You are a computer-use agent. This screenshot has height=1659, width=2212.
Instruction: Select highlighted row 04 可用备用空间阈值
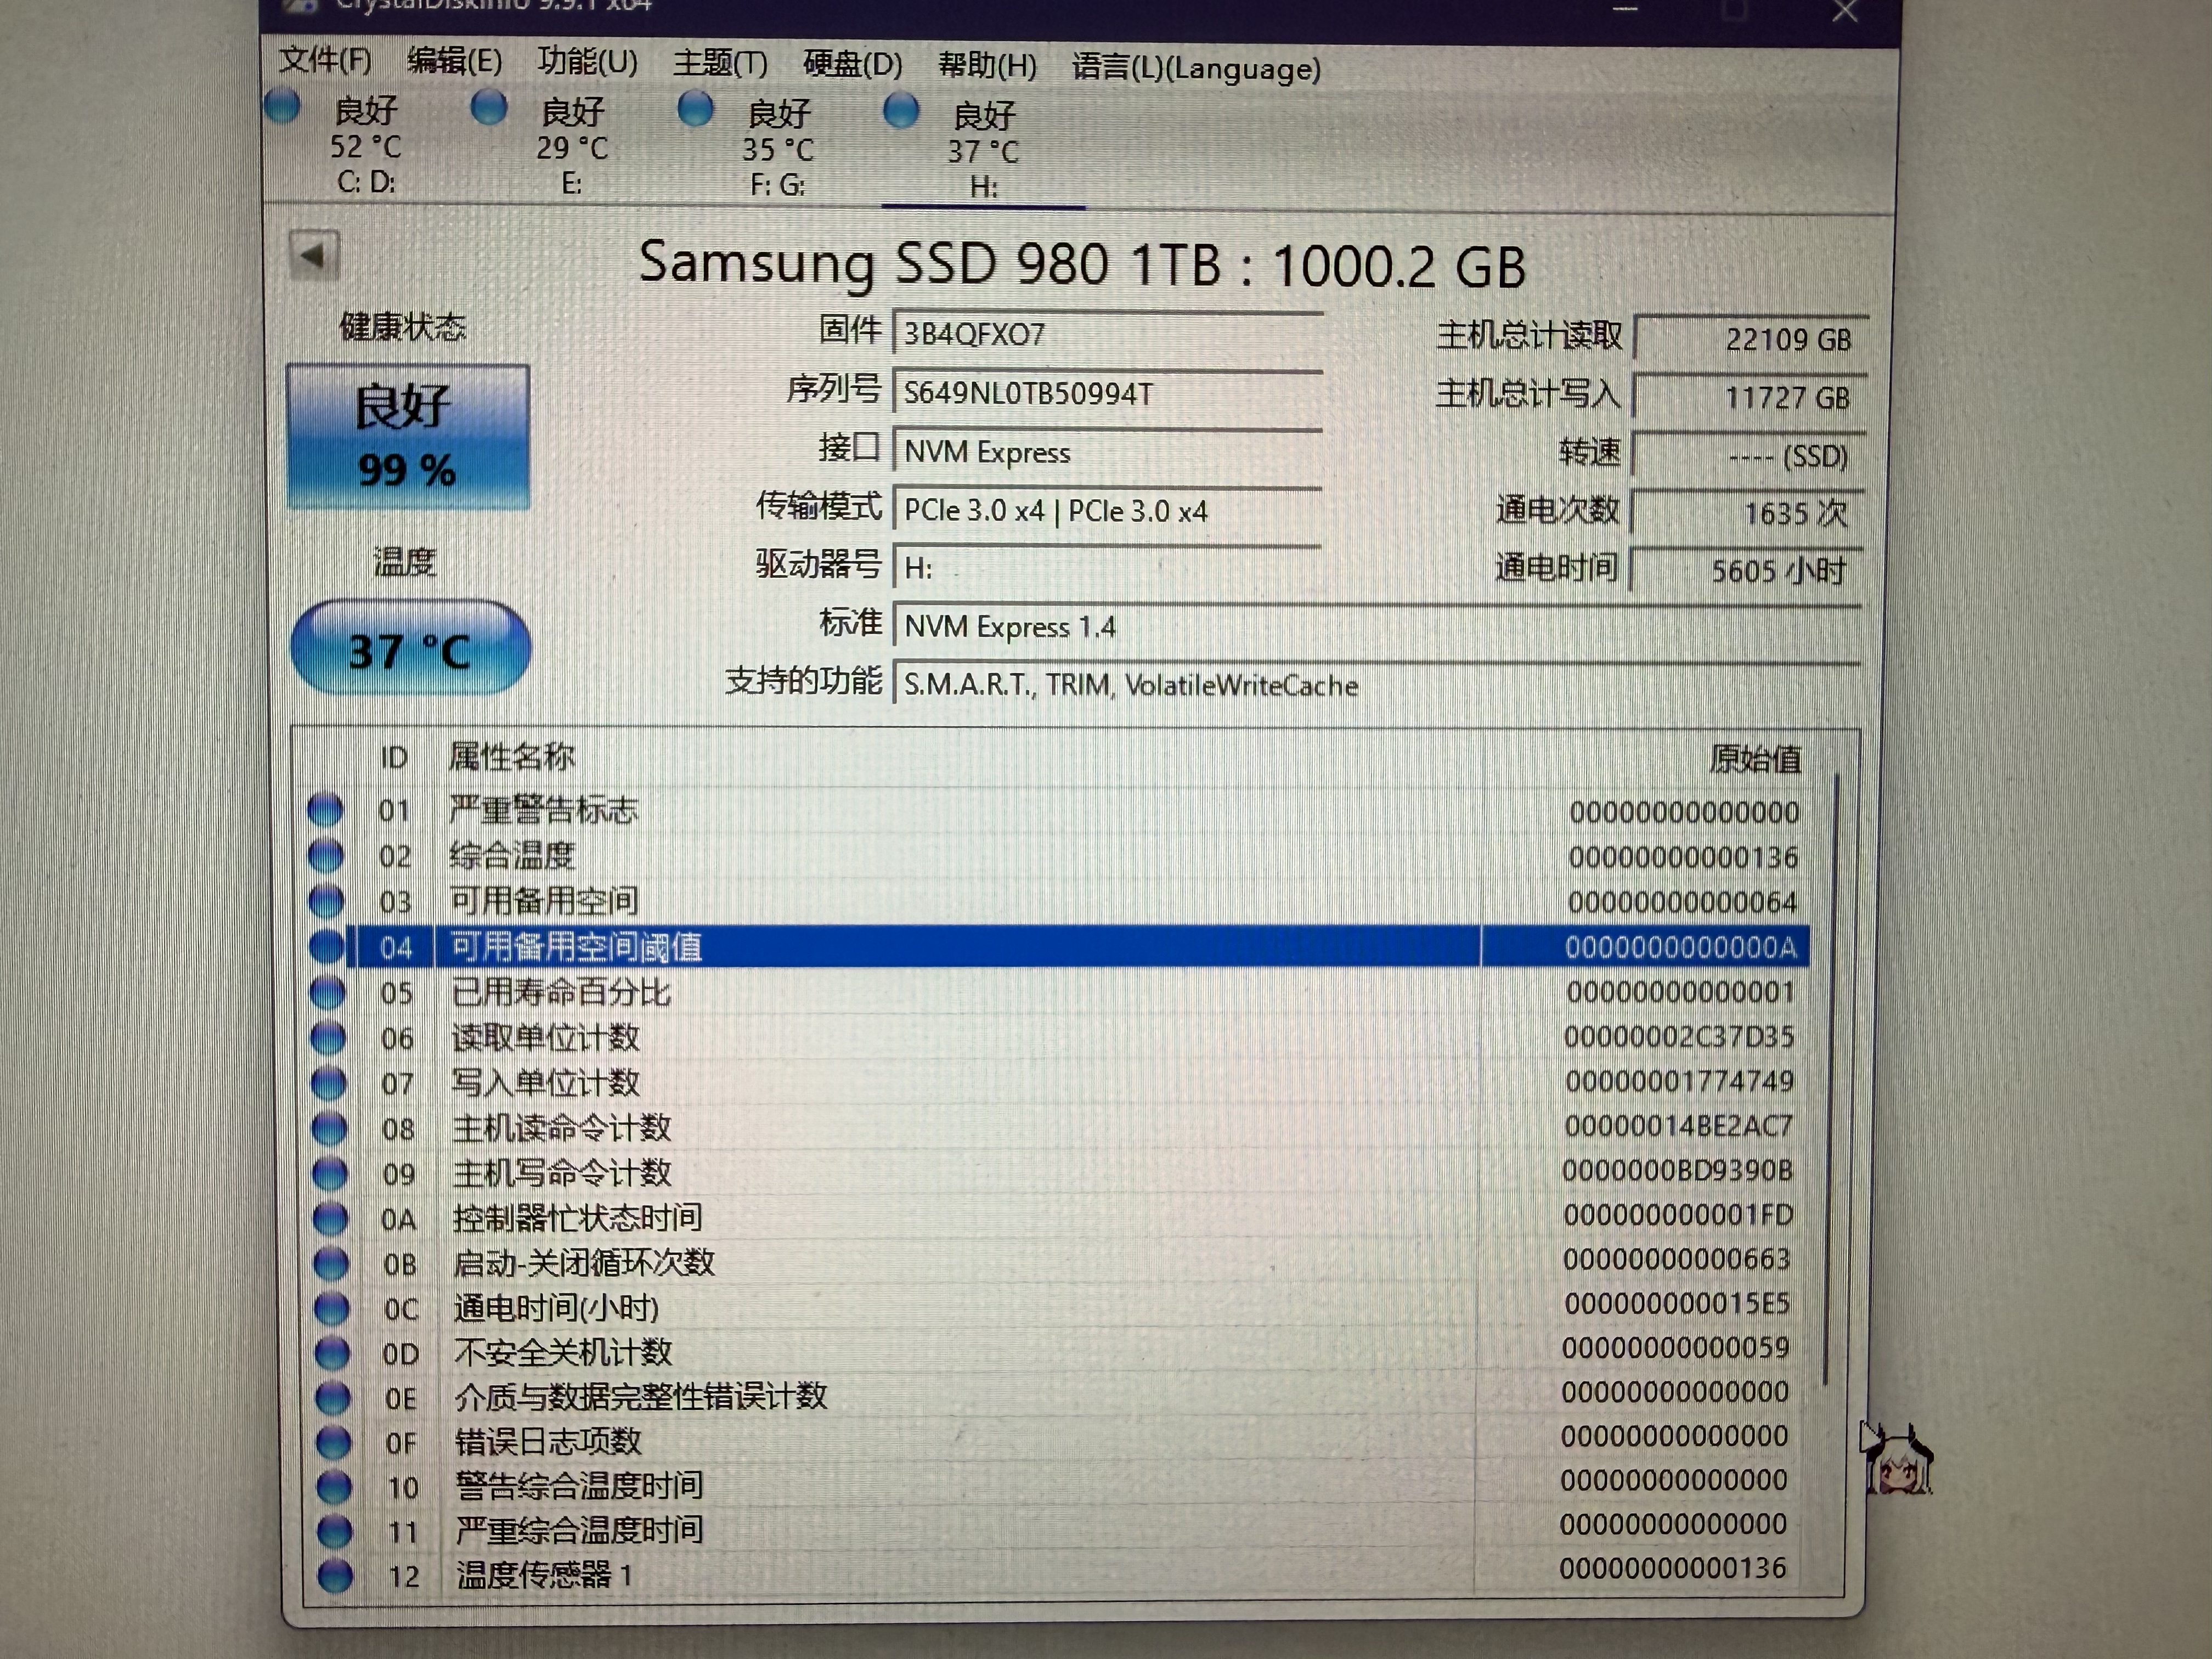pyautogui.click(x=1057, y=946)
